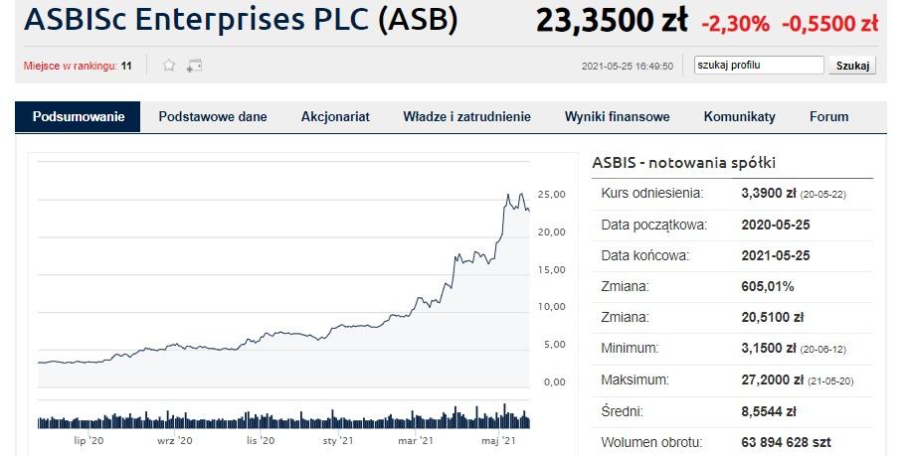The height and width of the screenshot is (456, 909).
Task: Click the volume bars below the chart
Action: 283,418
